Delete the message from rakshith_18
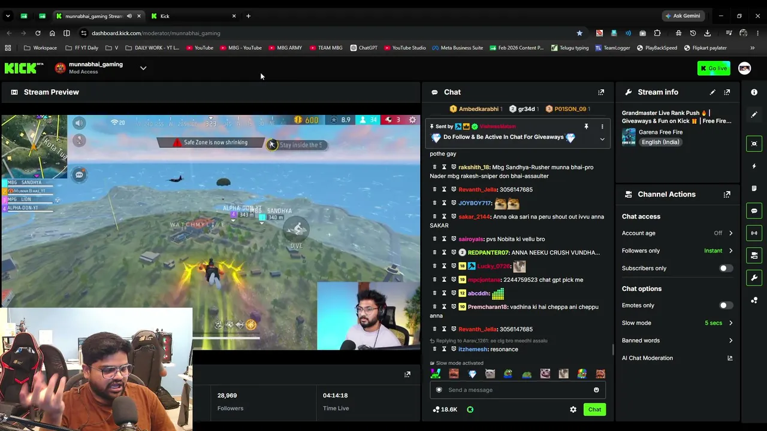This screenshot has height=431, width=767. pyautogui.click(x=434, y=168)
